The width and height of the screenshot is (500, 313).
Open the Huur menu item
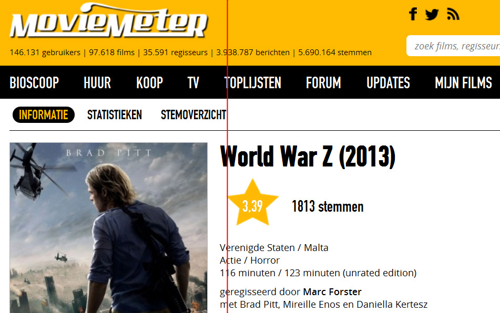[97, 83]
